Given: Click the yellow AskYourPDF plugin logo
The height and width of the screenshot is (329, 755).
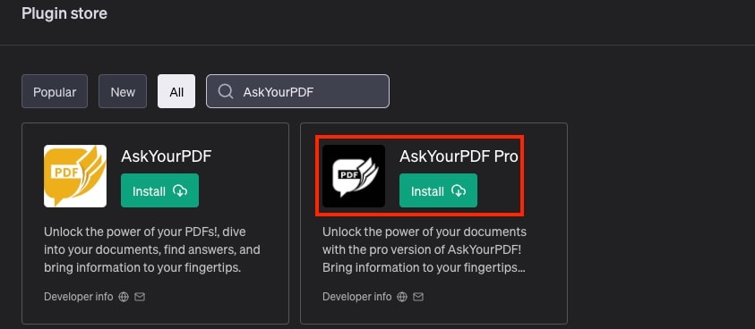Looking at the screenshot, I should point(75,176).
